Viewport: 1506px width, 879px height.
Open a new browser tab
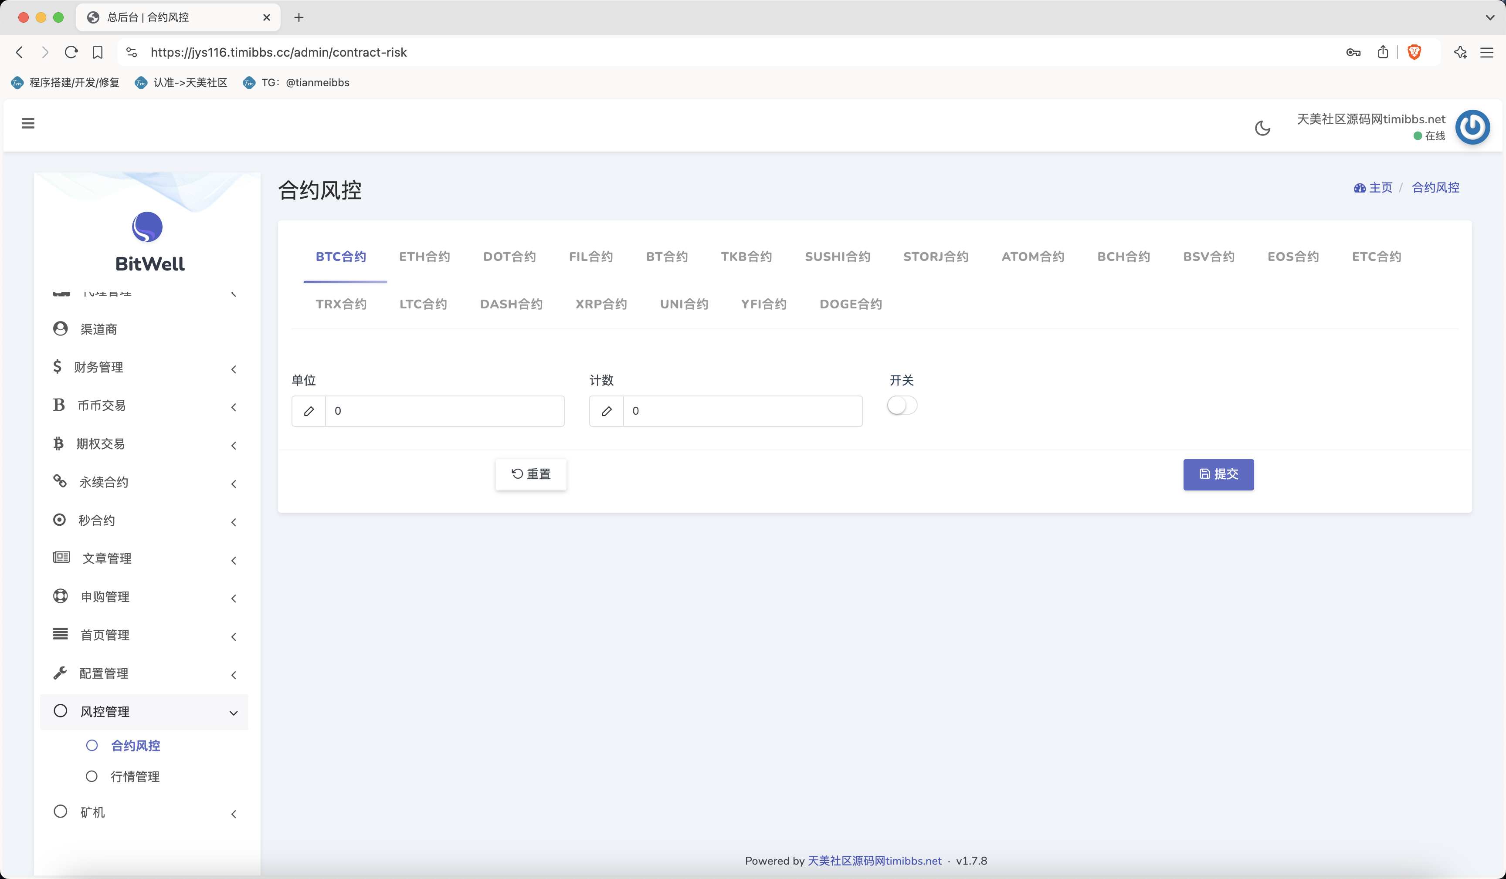(299, 17)
